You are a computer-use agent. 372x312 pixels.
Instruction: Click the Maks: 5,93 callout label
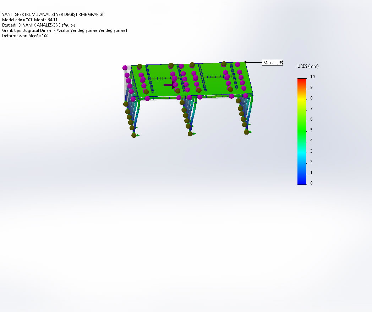[272, 63]
